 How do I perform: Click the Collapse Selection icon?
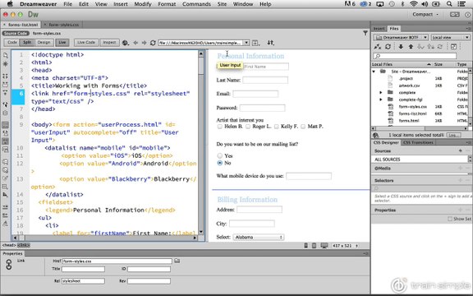[6, 85]
